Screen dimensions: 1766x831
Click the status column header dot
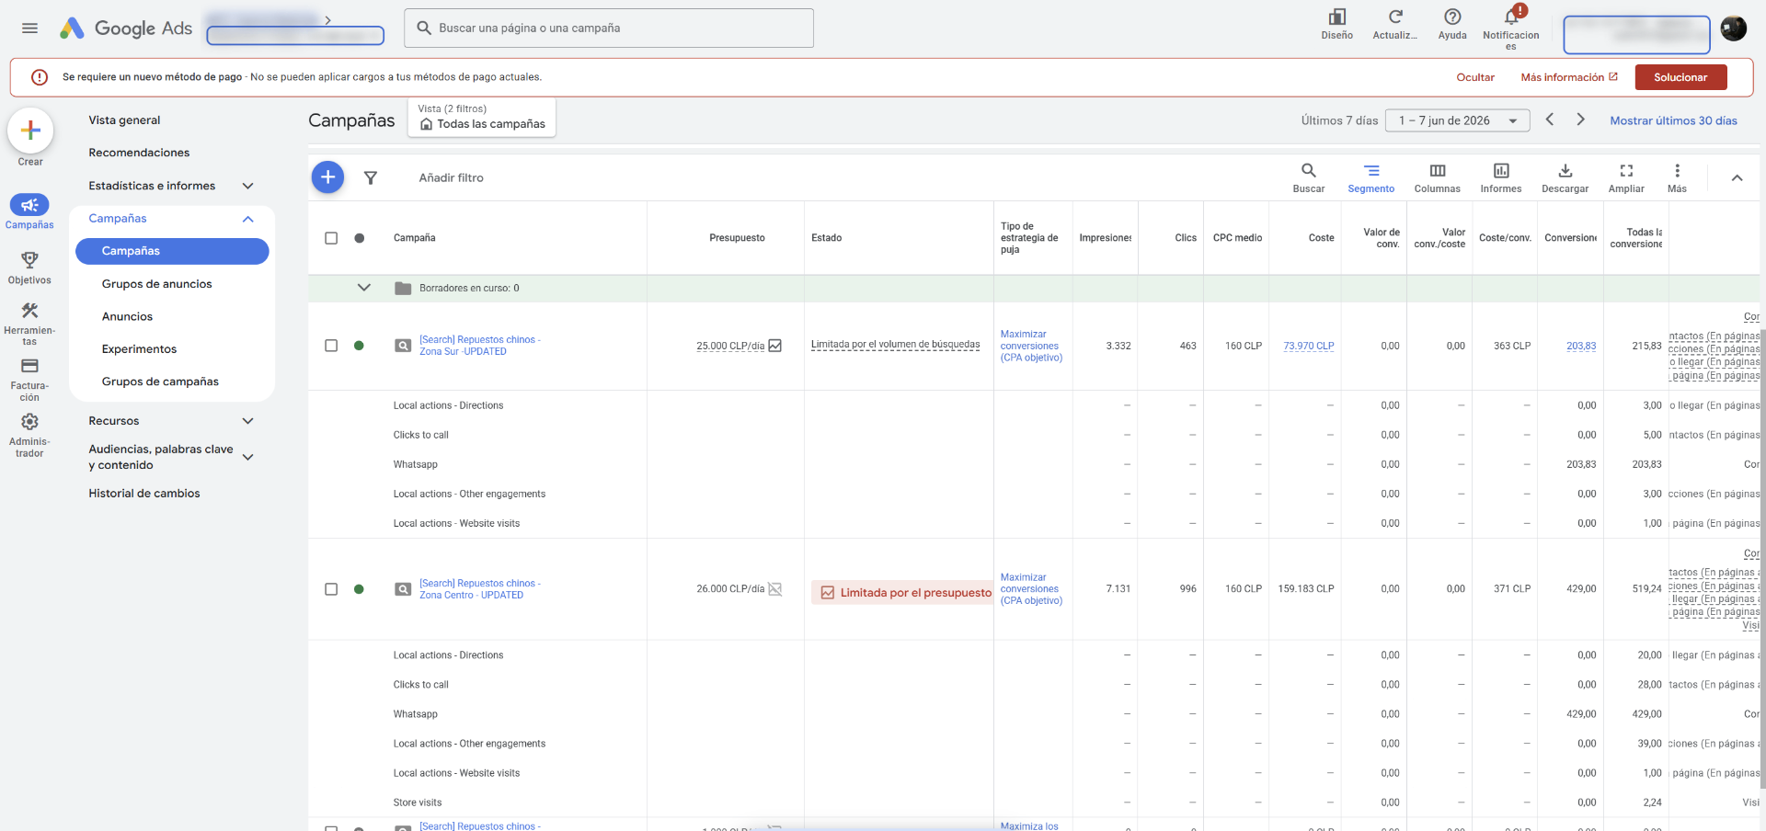point(360,238)
